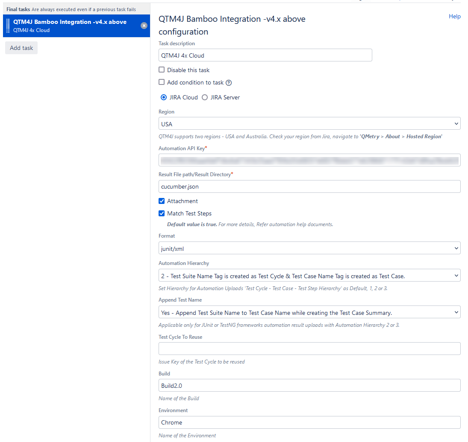This screenshot has height=442, width=468.
Task: Remove the QTM4J 4x Cloud task
Action: click(x=144, y=26)
